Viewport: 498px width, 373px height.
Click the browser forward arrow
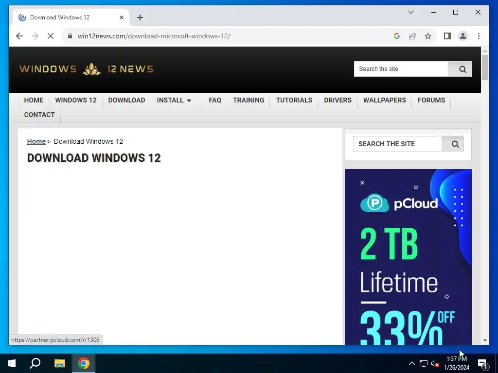(35, 36)
